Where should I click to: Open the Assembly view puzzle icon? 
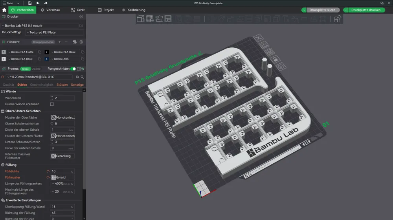[x=338, y=19]
